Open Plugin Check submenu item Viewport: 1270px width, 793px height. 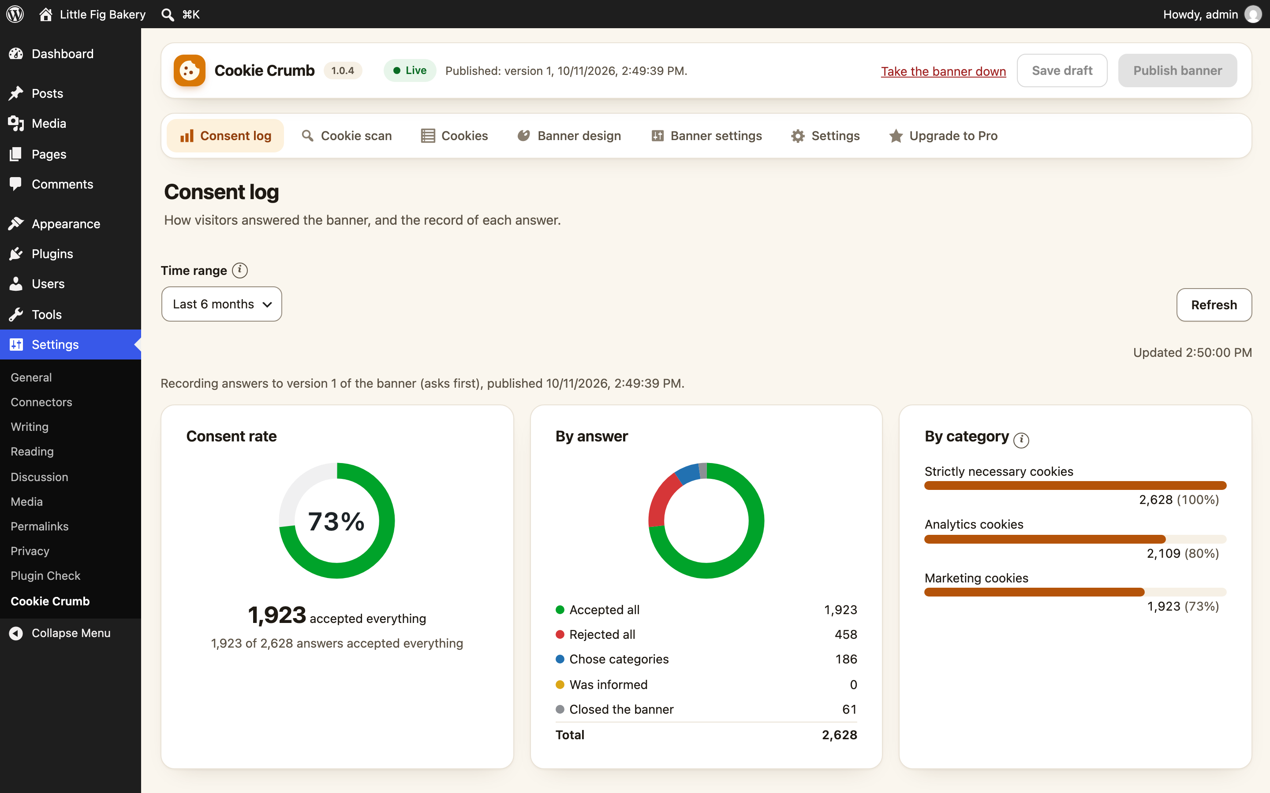46,575
